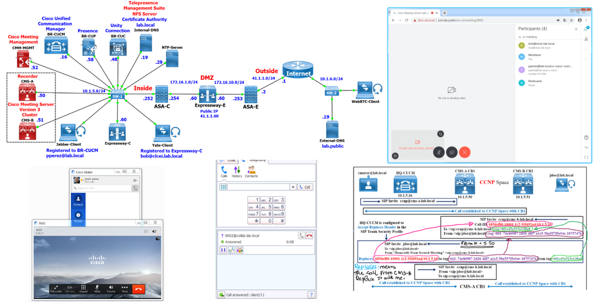
Task: Go back in Chrome browser
Action: 393,20
